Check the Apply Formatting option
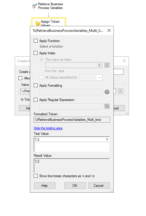The image size is (146, 216). point(36,86)
